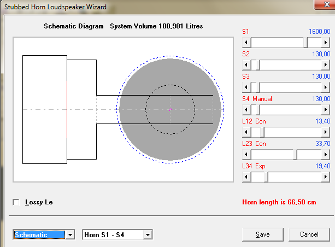Viewport: 335px width, 247px height.
Task: Click the S3 slider thumb
Action: coord(258,87)
